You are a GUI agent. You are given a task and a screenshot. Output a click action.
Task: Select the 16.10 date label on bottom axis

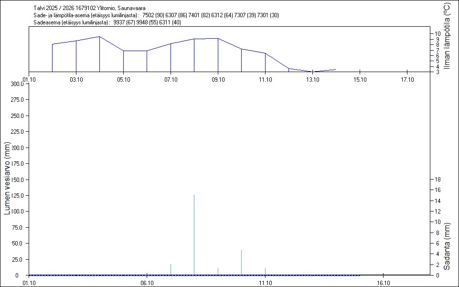pyautogui.click(x=384, y=283)
